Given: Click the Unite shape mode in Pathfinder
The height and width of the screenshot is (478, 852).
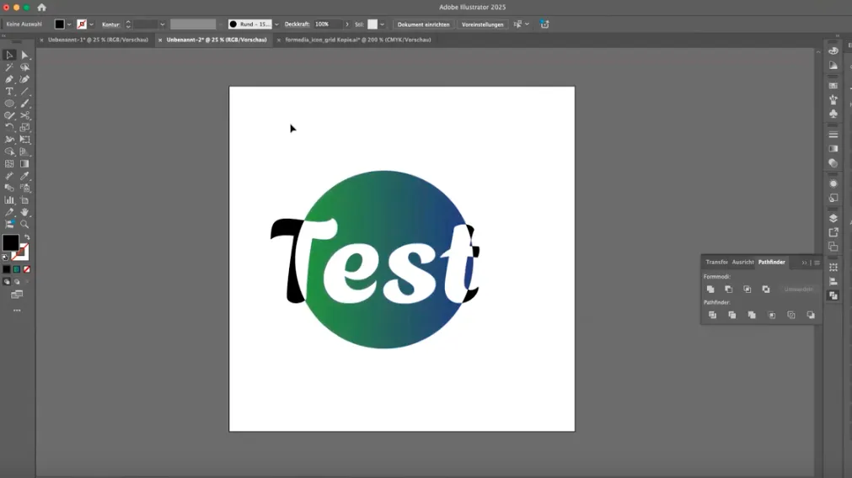Looking at the screenshot, I should point(710,289).
